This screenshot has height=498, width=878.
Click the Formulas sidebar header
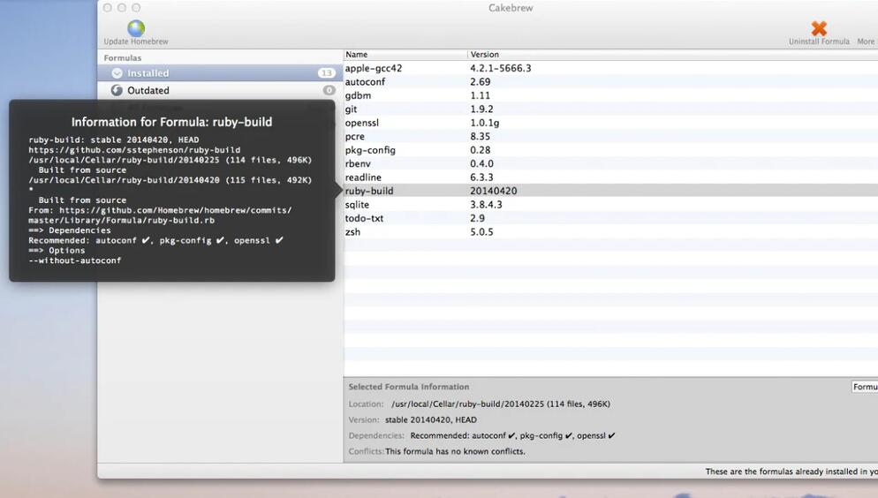[122, 57]
